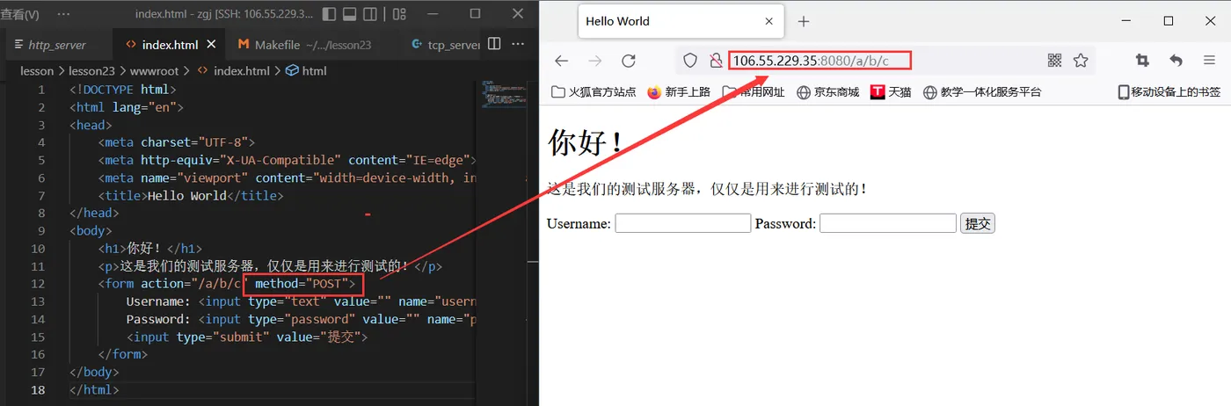
Task: Click the 'lesson' breadcrumb segment
Action: point(37,71)
